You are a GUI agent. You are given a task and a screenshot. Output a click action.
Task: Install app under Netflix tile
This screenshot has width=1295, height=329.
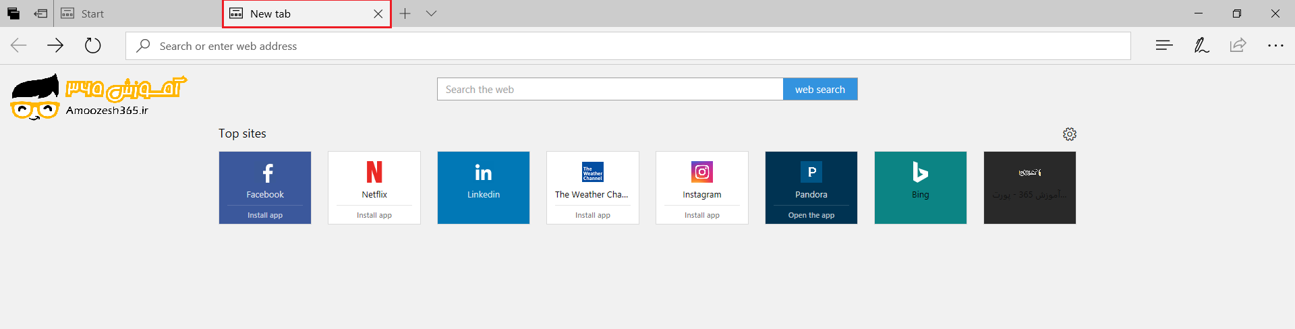coord(374,215)
